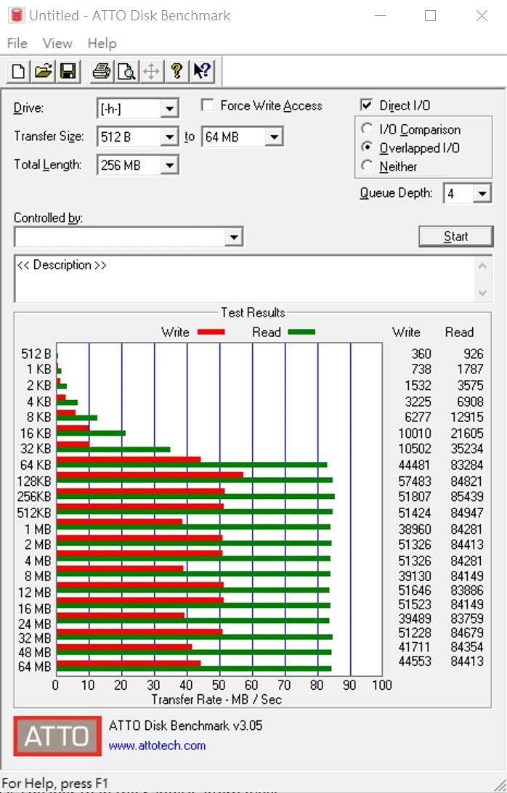Open a saved benchmark file via folder icon
The image size is (507, 793).
click(43, 71)
